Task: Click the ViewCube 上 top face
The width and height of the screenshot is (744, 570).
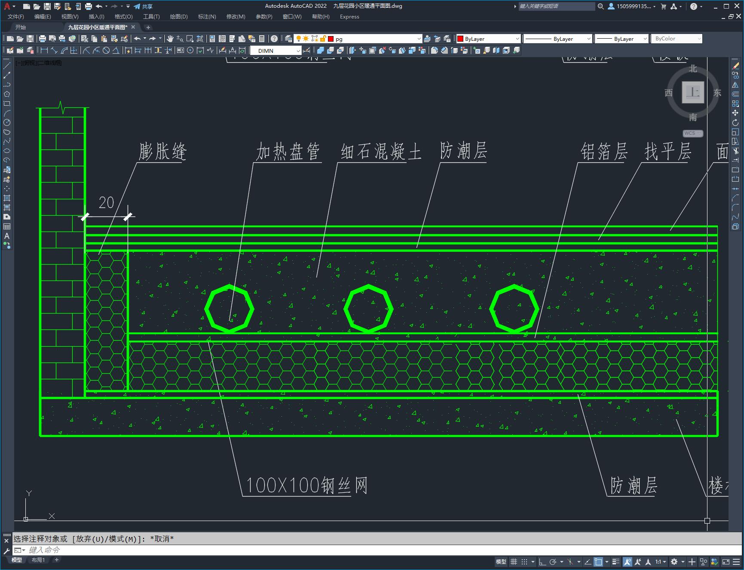Action: [693, 92]
